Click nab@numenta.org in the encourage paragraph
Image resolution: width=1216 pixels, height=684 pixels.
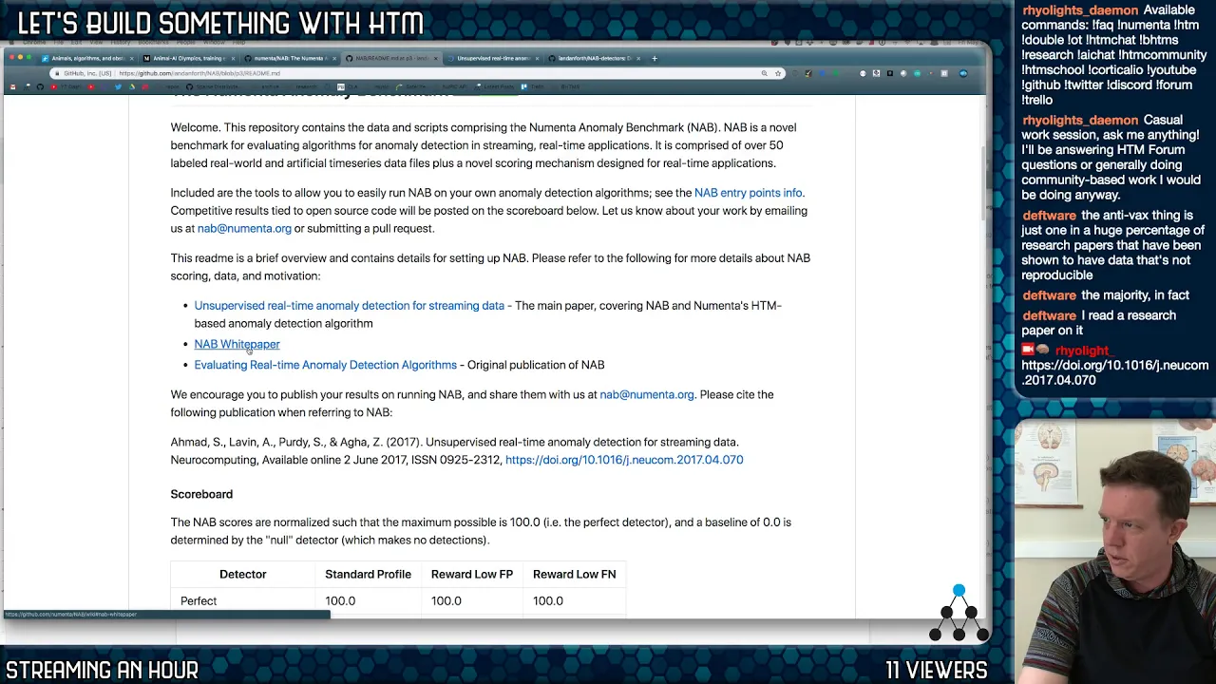(647, 395)
